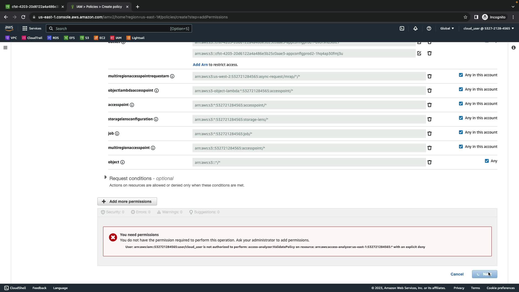Uncheck Any in this account for job

pos(461,132)
